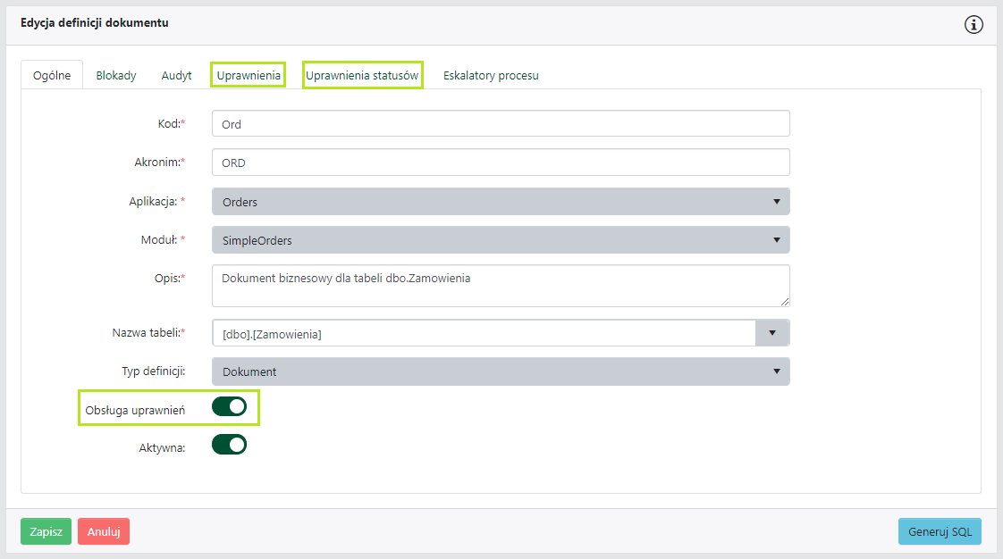
Task: Focus the Kod input field
Action: point(501,124)
